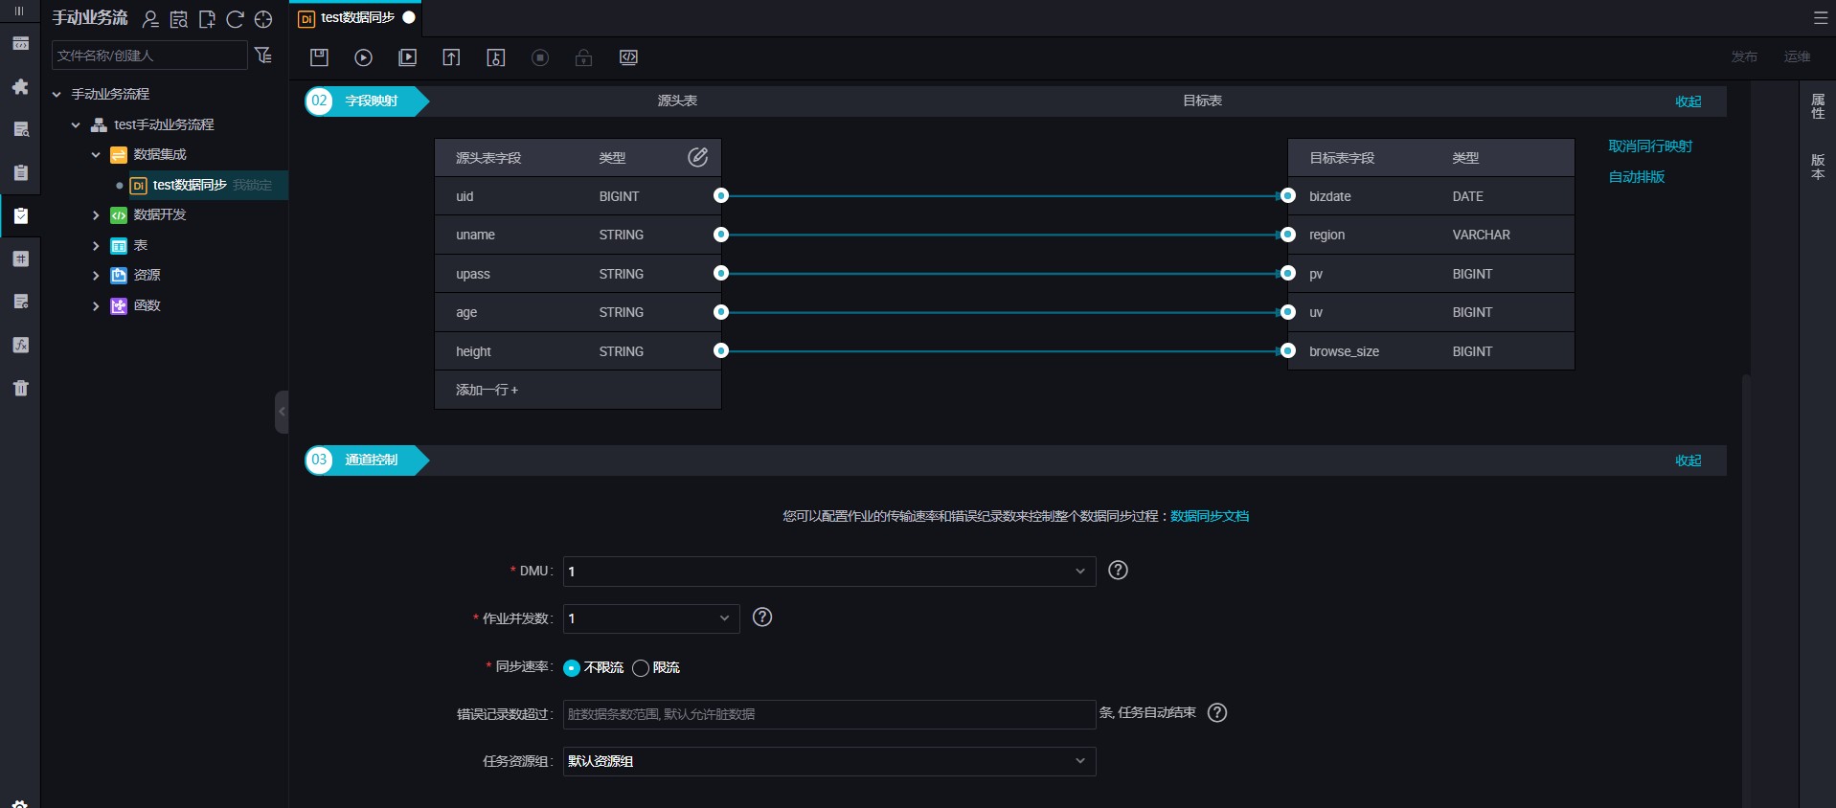The image size is (1836, 808).
Task: Click the 取消同行映射 link
Action: click(1649, 146)
